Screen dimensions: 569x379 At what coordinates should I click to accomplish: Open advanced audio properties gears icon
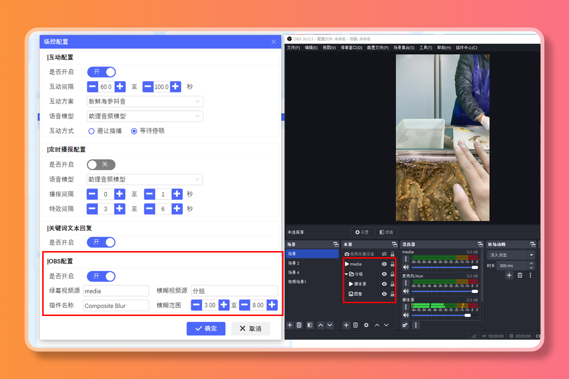pos(405,325)
